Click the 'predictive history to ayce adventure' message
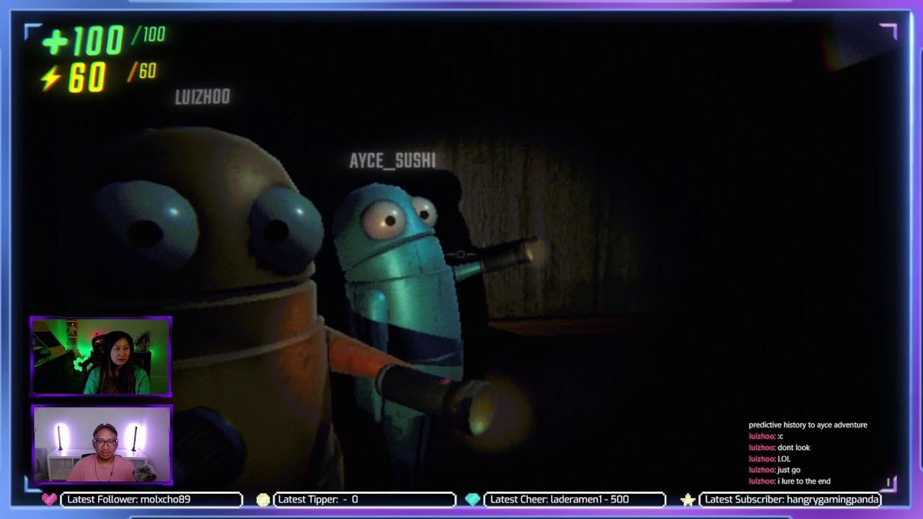The height and width of the screenshot is (519, 923). pyautogui.click(x=808, y=425)
